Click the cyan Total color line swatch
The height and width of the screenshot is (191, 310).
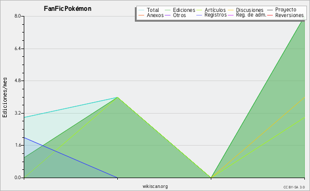tap(142, 10)
